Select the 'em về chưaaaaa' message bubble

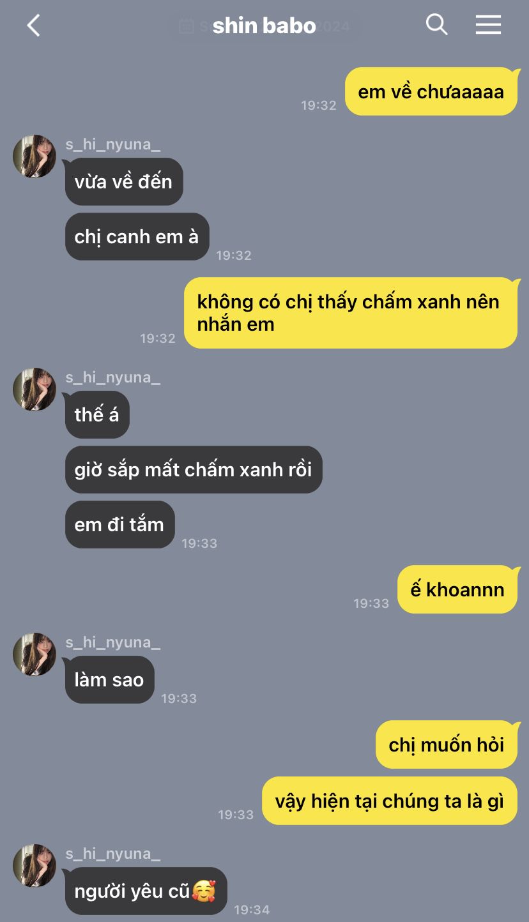tap(431, 91)
